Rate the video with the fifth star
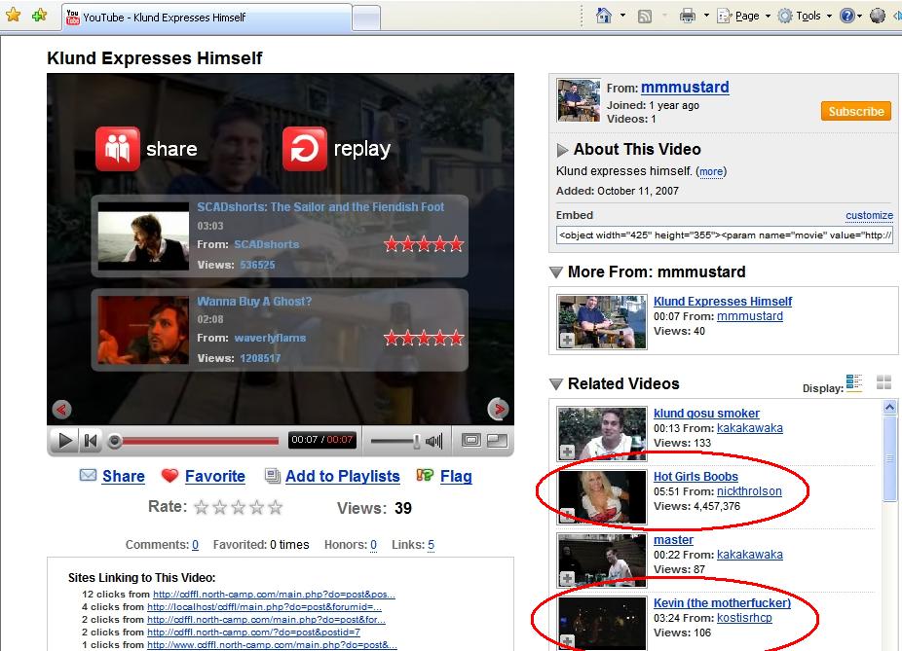 (275, 507)
